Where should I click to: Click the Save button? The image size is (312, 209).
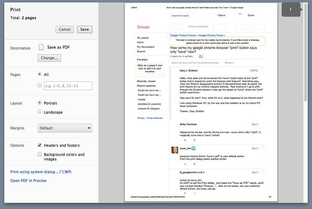(x=85, y=29)
